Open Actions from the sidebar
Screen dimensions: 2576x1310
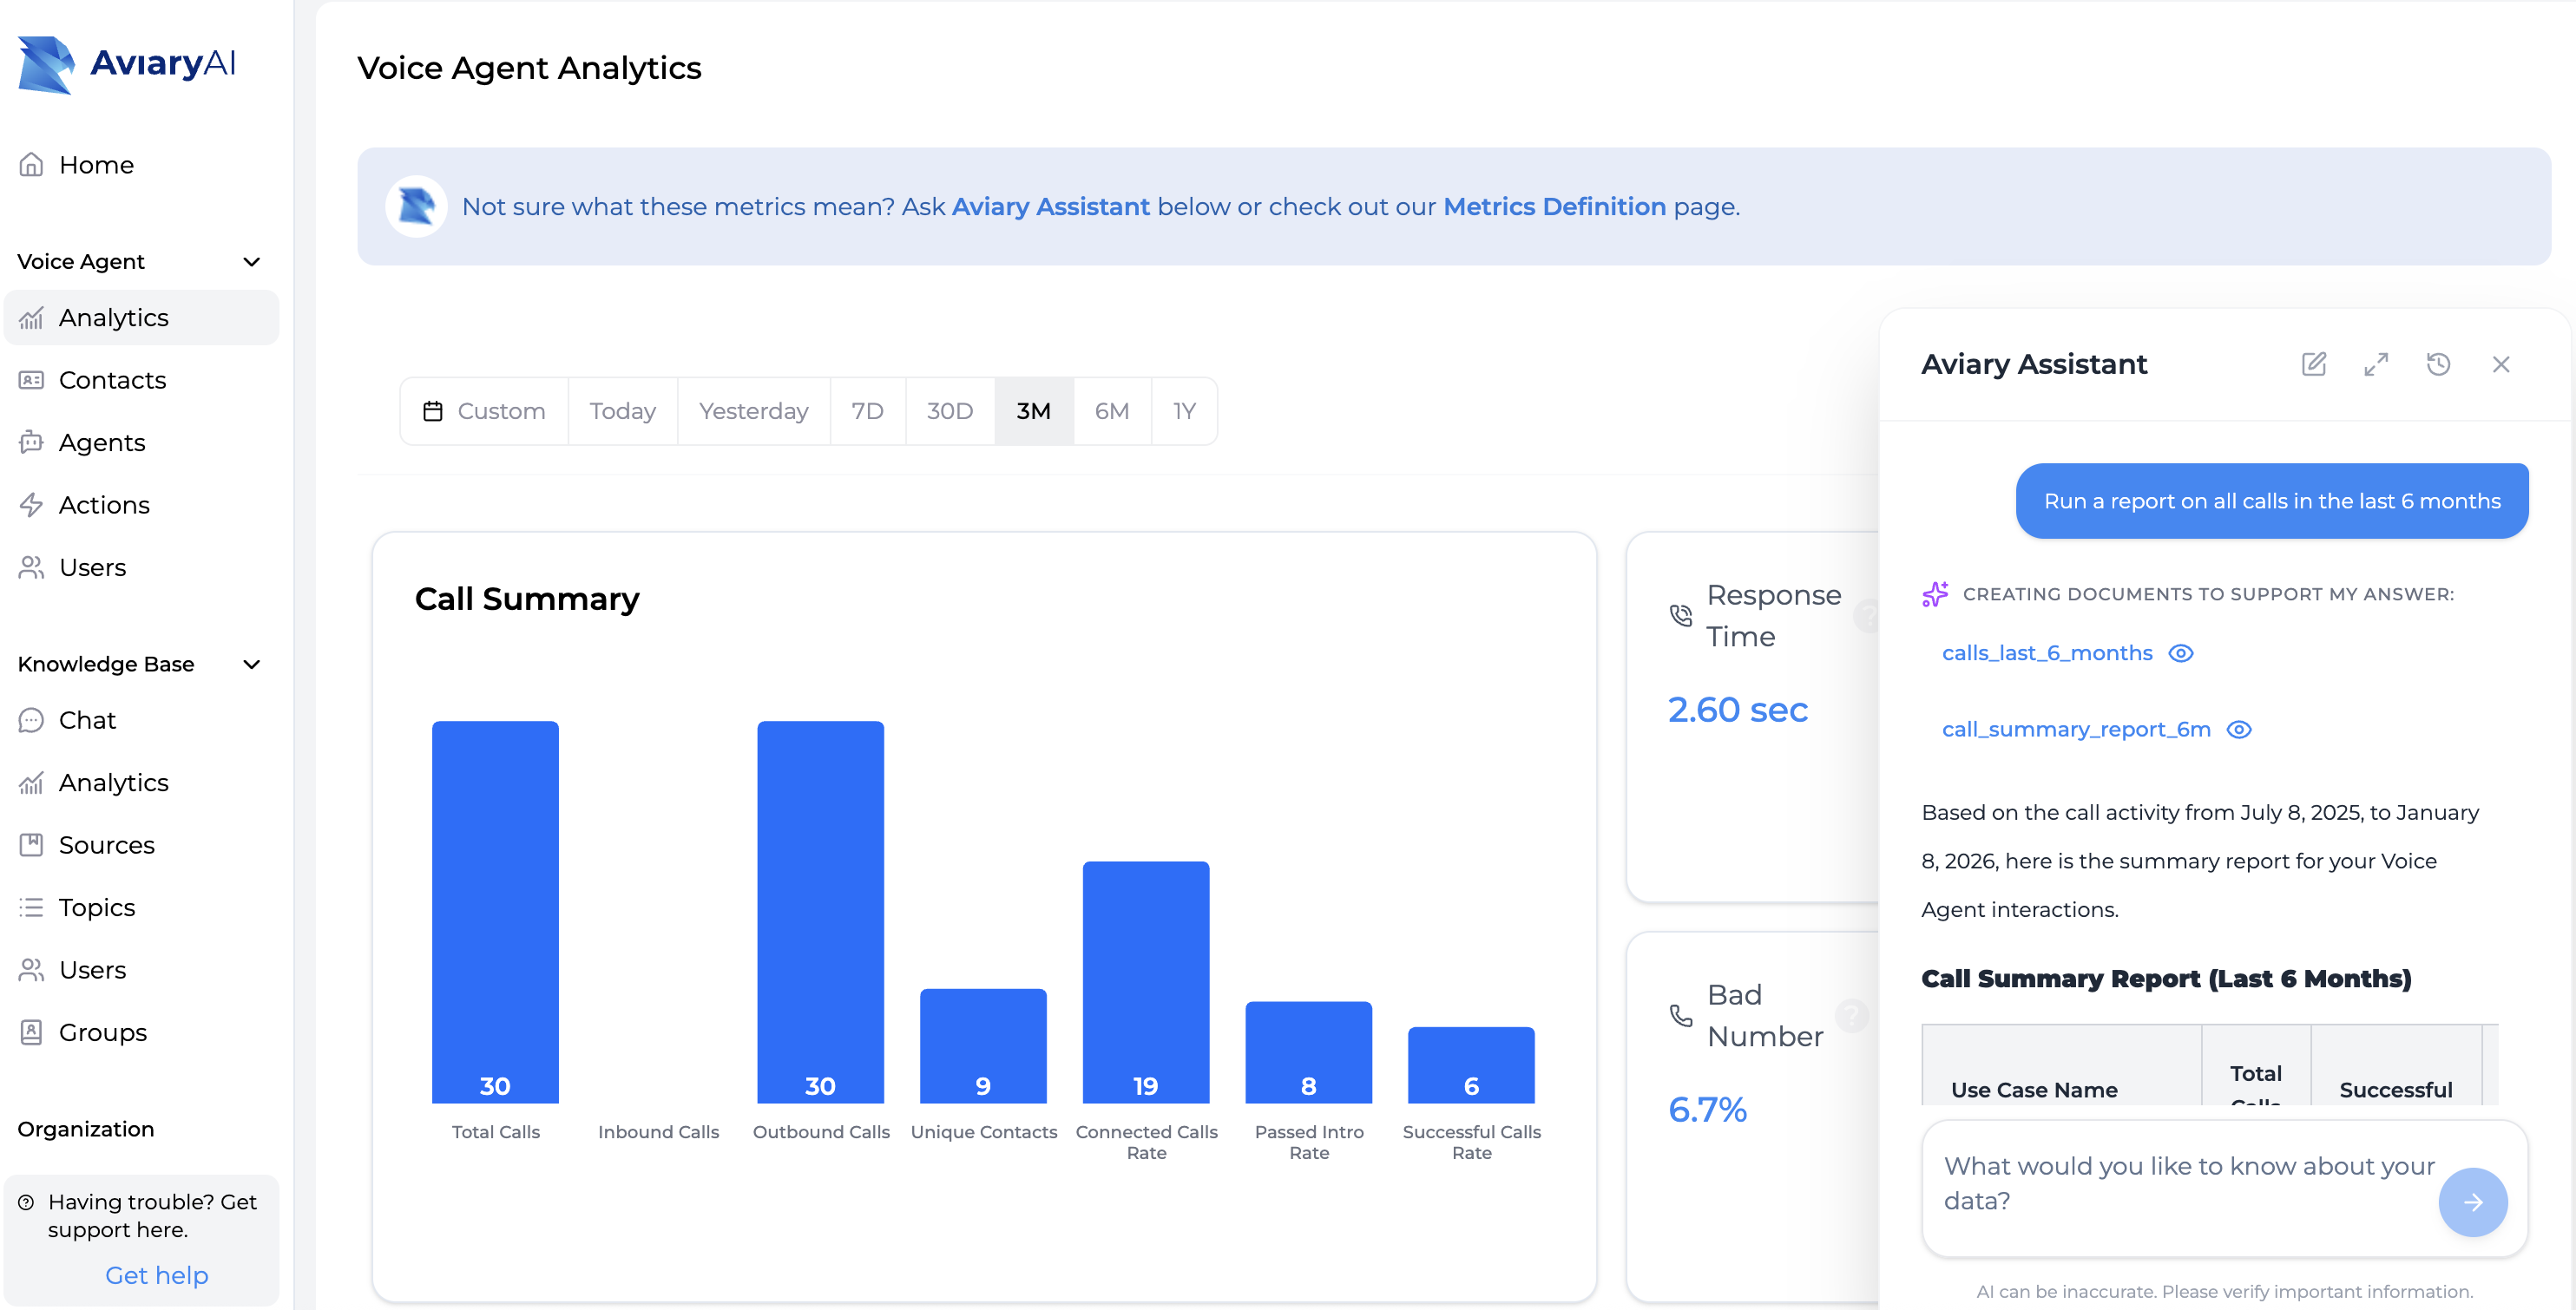coord(104,505)
